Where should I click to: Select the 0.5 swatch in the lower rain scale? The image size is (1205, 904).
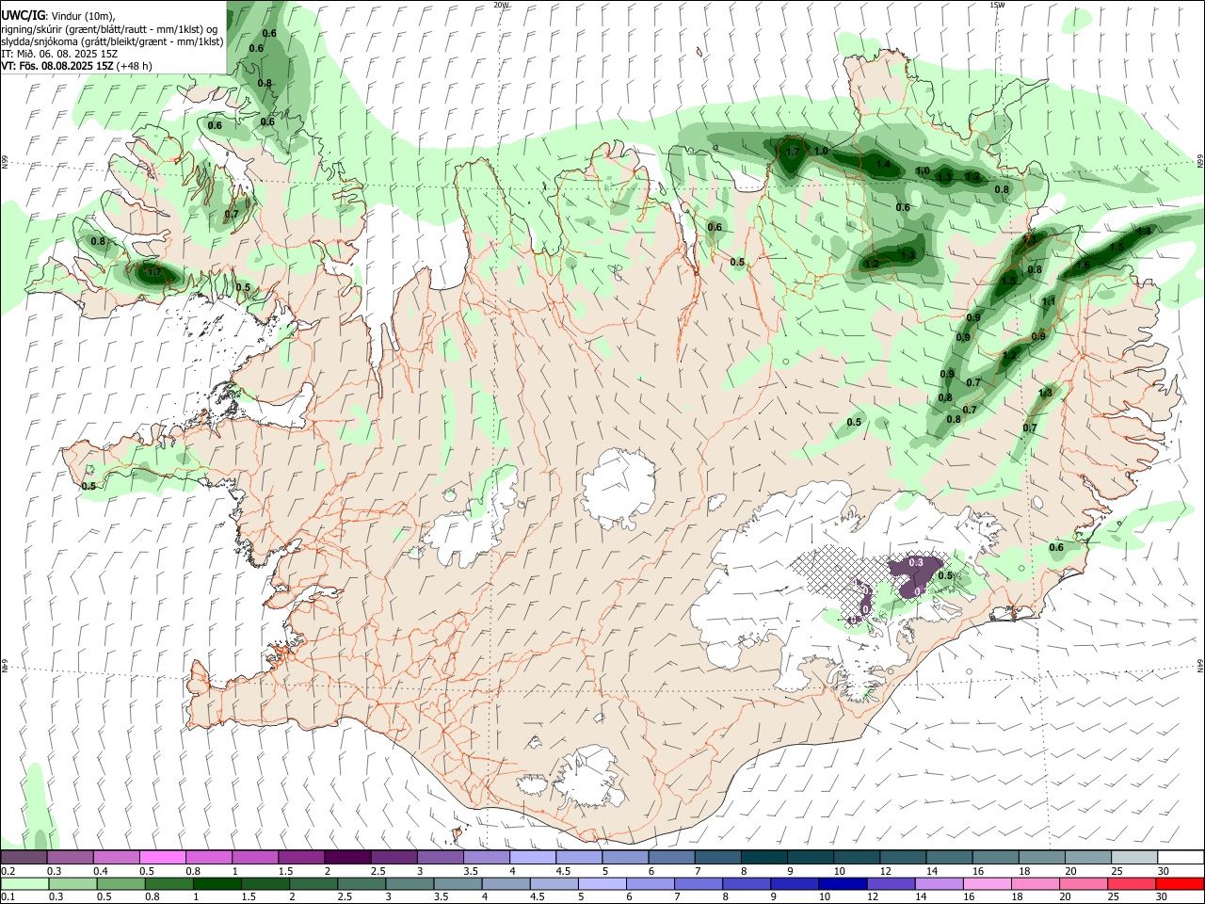(x=120, y=883)
